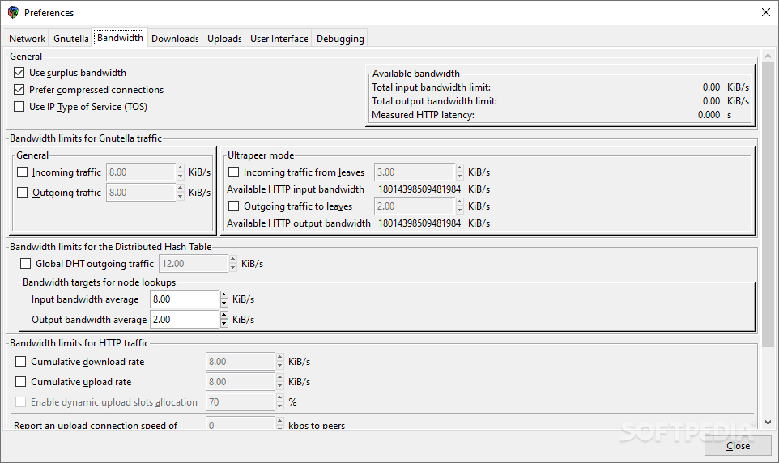
Task: Click the upload connection speed field
Action: tap(241, 424)
